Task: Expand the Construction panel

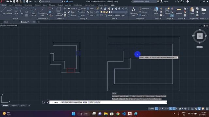Action: coord(42,19)
